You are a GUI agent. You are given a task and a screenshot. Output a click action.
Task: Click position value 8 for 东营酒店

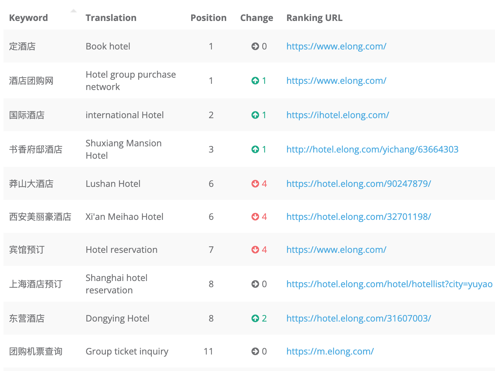point(211,318)
